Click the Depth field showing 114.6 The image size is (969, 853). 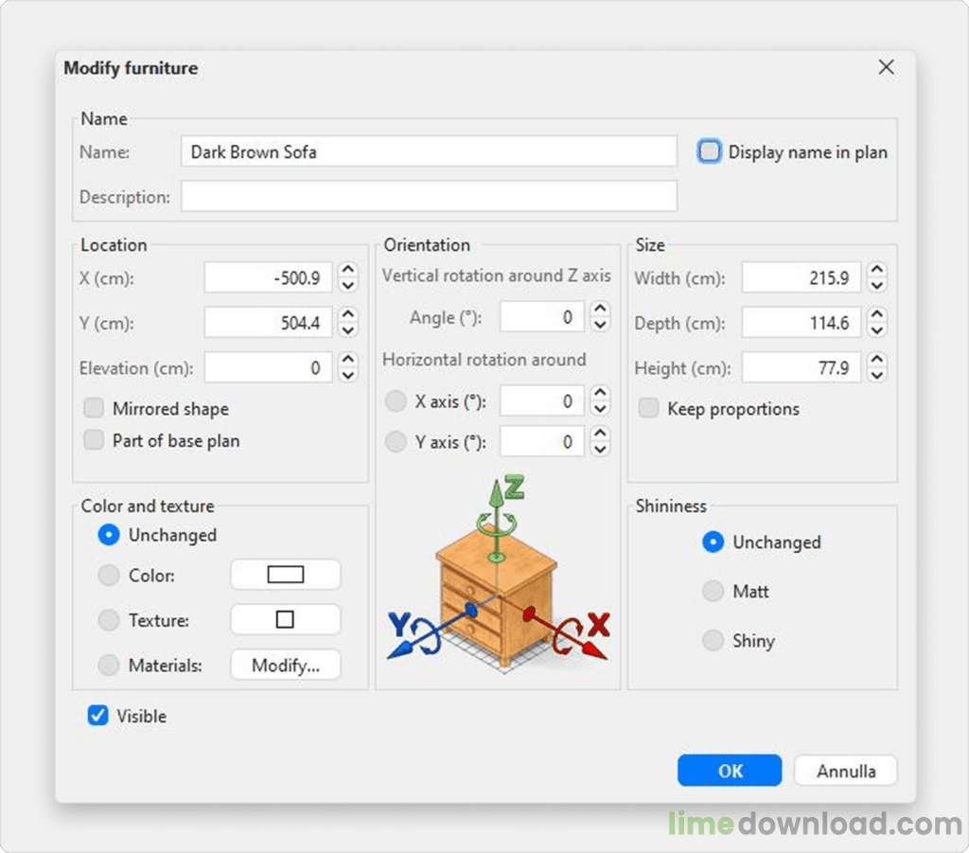pyautogui.click(x=801, y=323)
